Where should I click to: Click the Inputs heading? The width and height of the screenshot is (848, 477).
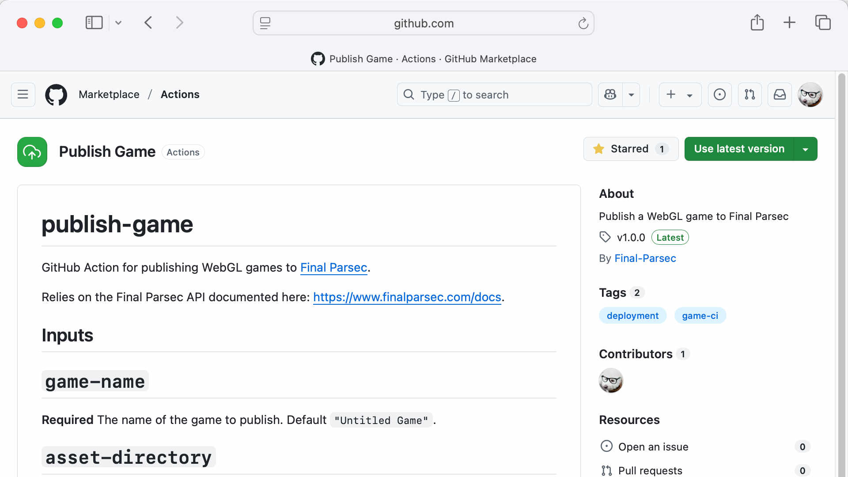[67, 335]
